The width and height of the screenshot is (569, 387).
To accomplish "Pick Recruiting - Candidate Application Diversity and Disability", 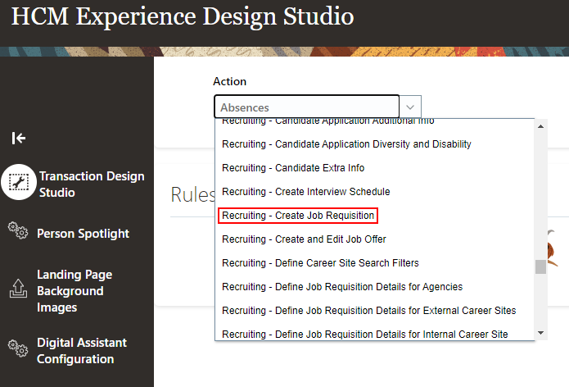I will click(x=346, y=144).
